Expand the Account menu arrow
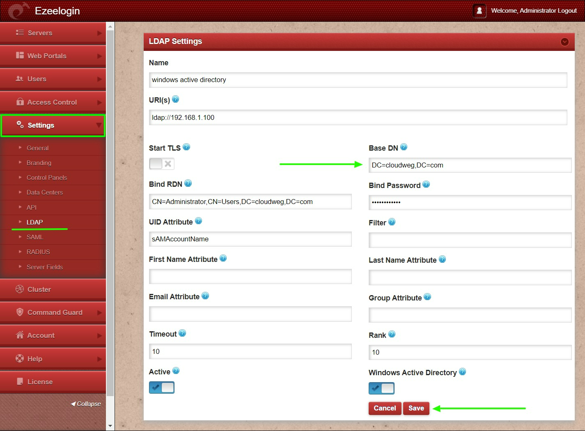Screen dimensions: 585x431 click(x=99, y=335)
